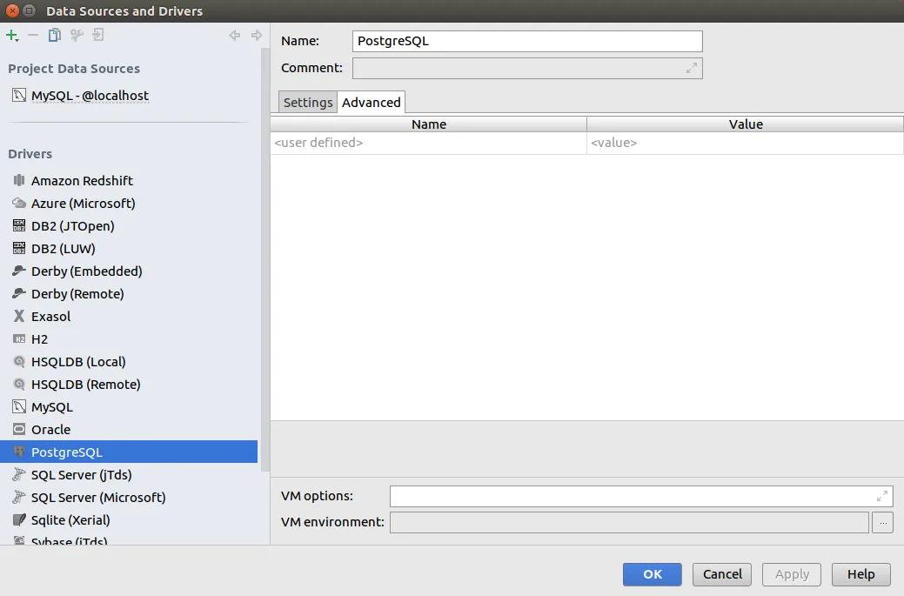Switch to the Settings tab
This screenshot has height=596, width=904.
click(x=308, y=102)
